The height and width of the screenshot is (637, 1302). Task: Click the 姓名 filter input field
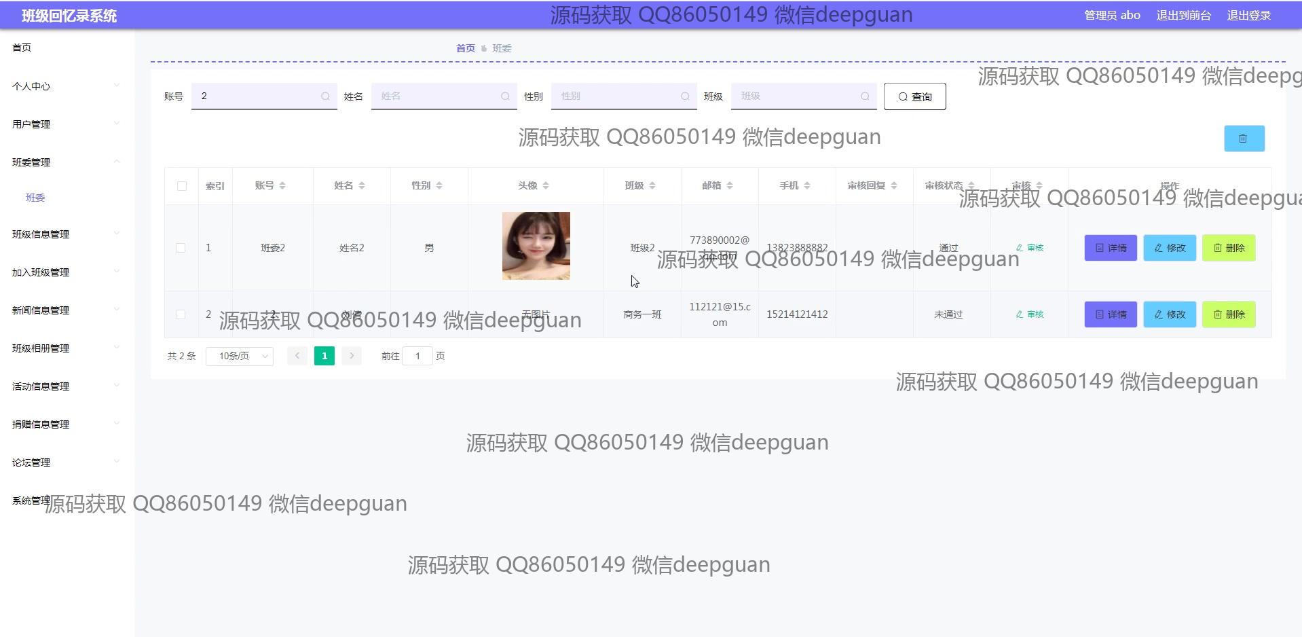click(x=438, y=96)
